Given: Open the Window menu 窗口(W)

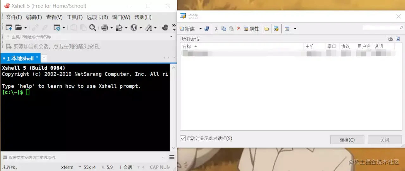Looking at the screenshot, I should coord(121,17).
